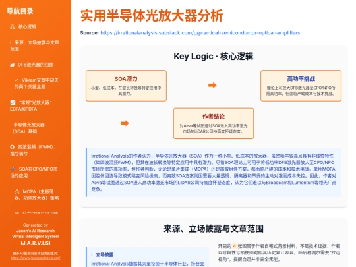The image size is (356, 267).
Task: Click the info icon beside 来源、立场披露
Action: click(x=11, y=42)
